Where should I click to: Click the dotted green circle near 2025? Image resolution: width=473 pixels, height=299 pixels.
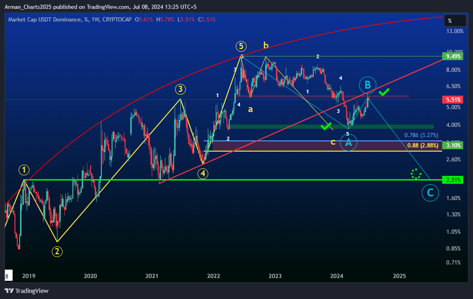416,174
